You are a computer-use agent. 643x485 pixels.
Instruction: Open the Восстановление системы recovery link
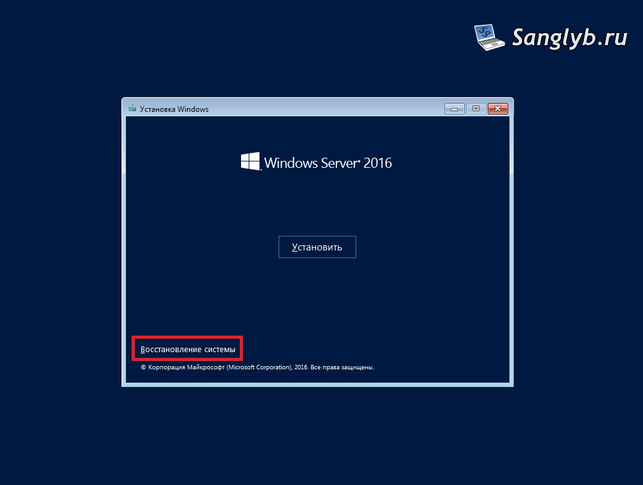(x=188, y=350)
